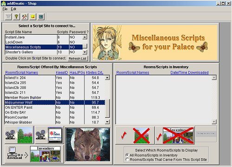Image resolution: width=232 pixels, height=167 pixels.
Task: Delete selected room with red X button
Action: pos(135,136)
